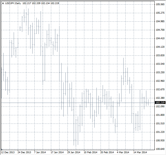Click the 4 Mar 2014 date label
This screenshot has height=155, width=166.
[x=123, y=152]
